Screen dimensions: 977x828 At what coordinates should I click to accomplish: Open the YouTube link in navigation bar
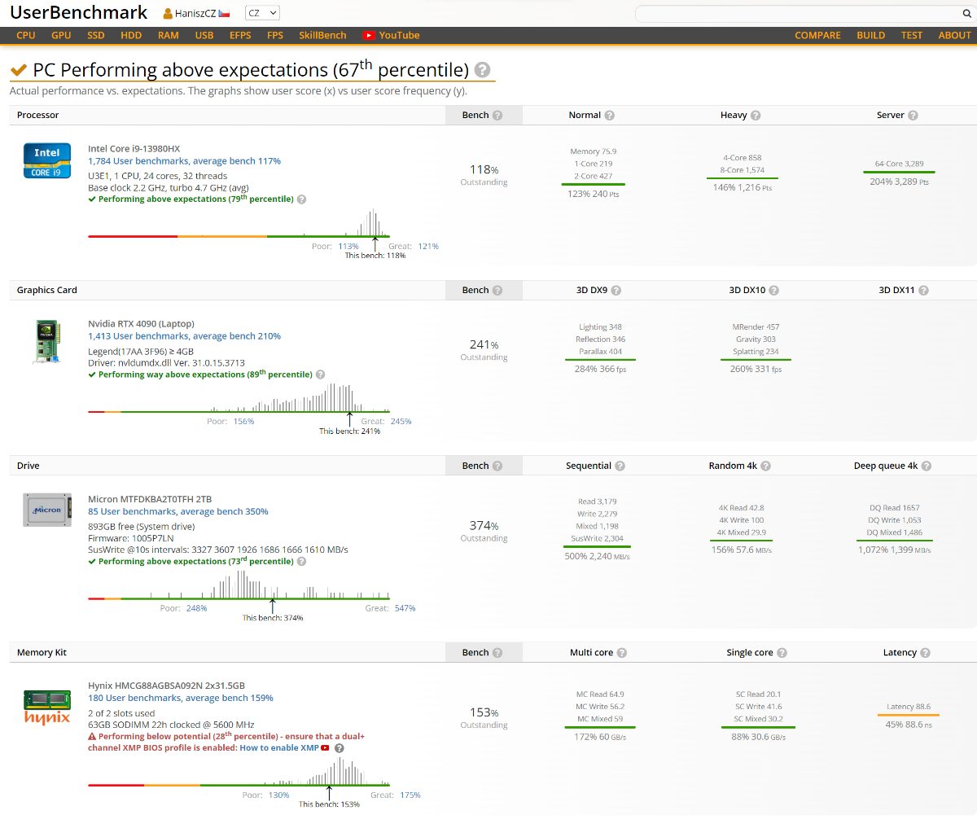(x=392, y=35)
